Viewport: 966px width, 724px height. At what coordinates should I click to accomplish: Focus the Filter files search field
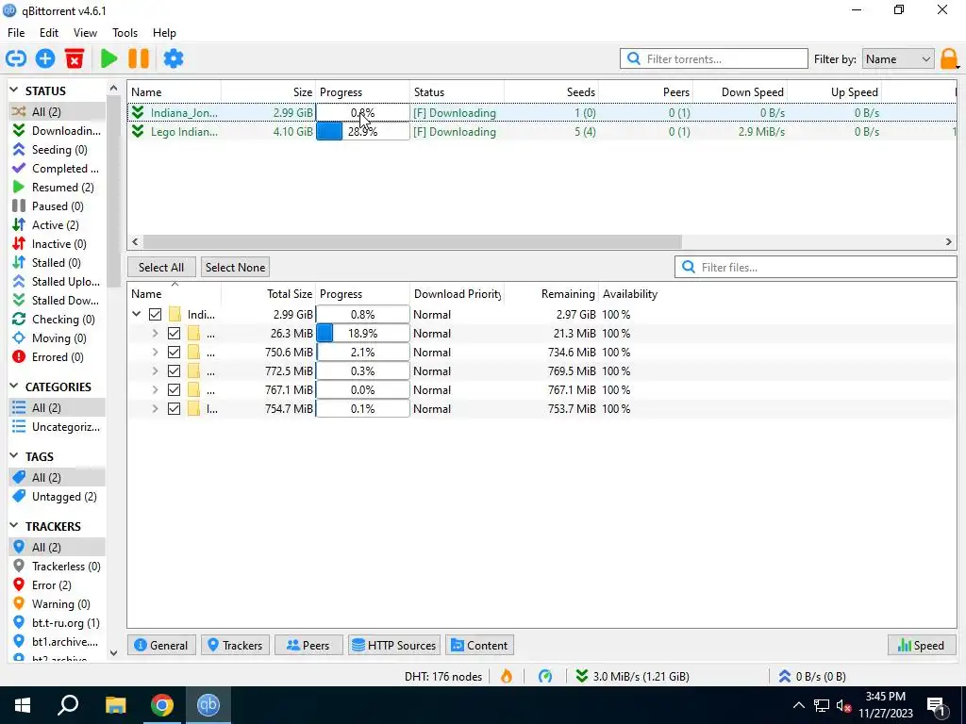tap(816, 267)
